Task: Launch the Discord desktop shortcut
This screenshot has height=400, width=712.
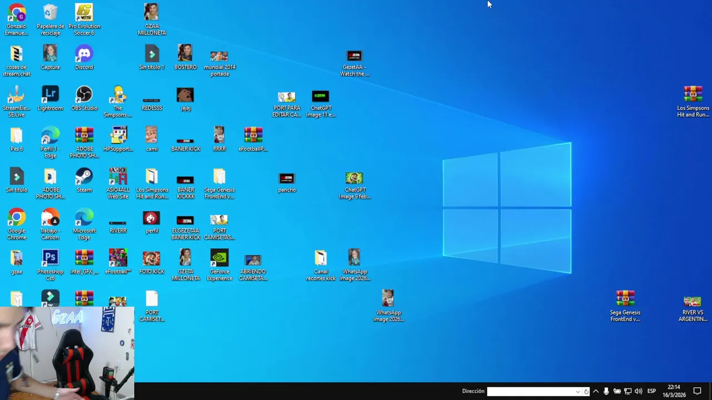Action: tap(84, 57)
